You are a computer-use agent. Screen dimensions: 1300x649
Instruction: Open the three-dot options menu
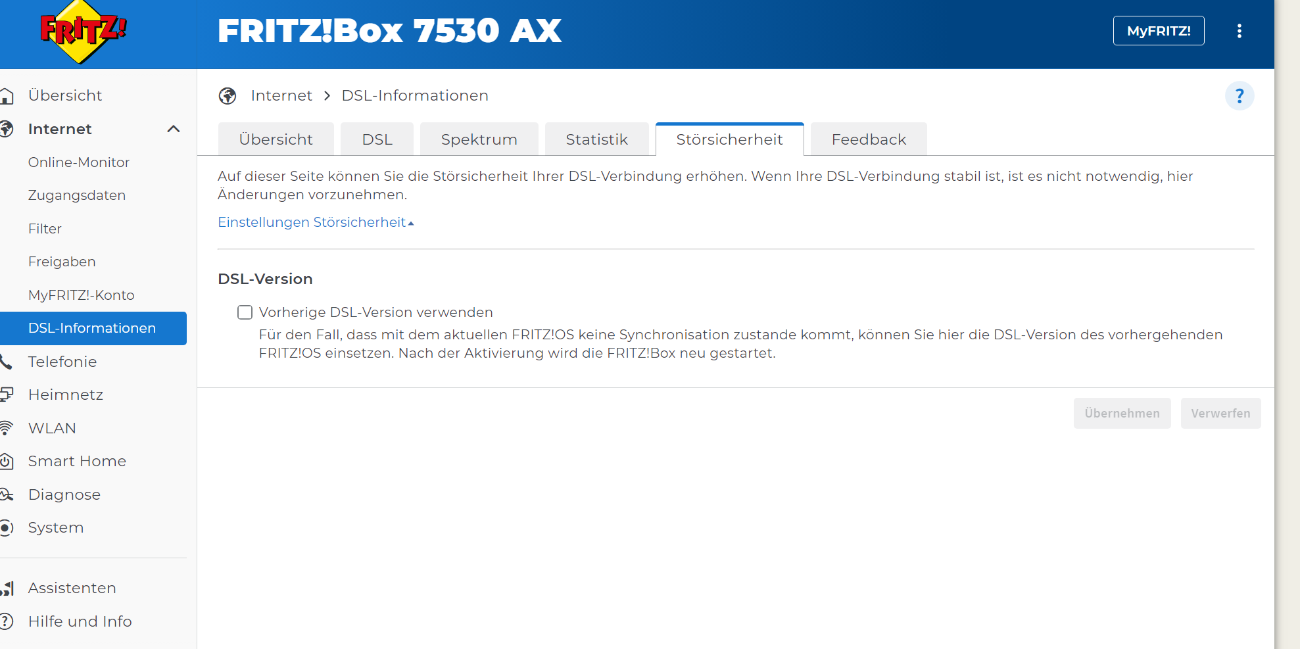point(1239,31)
